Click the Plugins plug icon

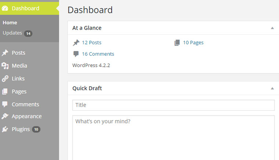pos(5,129)
